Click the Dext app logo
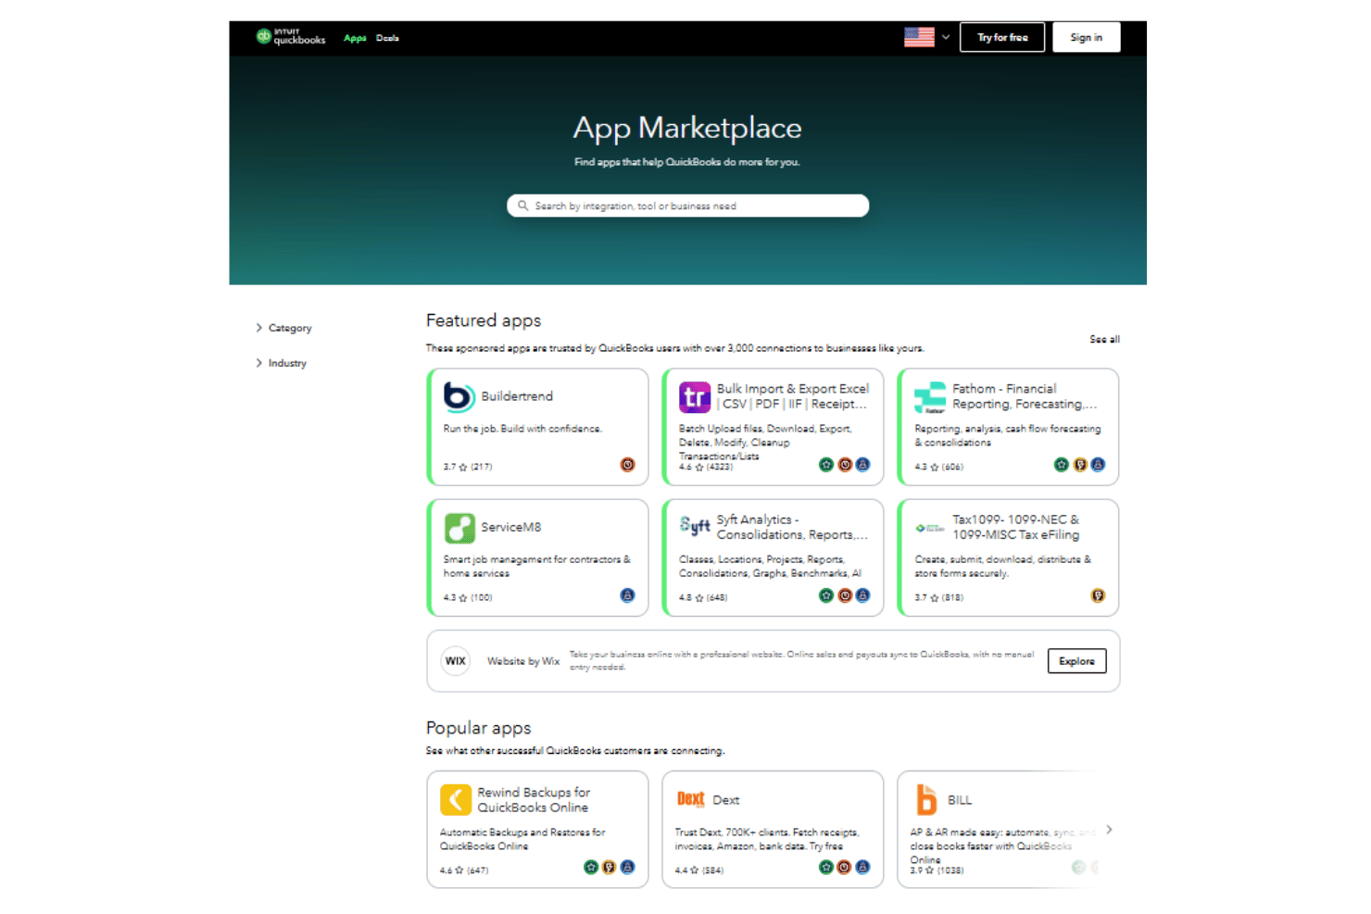Viewport: 1371px width, 914px height. coord(691,799)
